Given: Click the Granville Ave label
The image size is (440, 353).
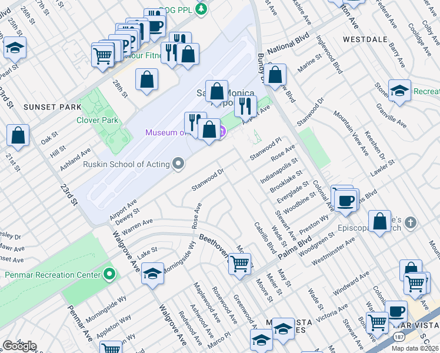Looking at the screenshot, I should click(x=391, y=116).
